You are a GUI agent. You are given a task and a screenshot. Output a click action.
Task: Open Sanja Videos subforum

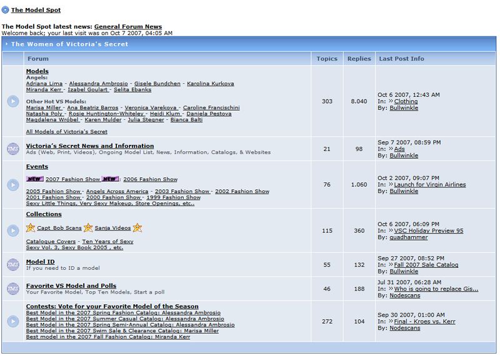(x=112, y=228)
